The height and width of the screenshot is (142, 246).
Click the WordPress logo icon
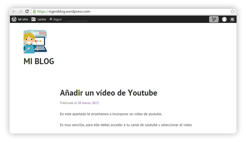coord(14,19)
